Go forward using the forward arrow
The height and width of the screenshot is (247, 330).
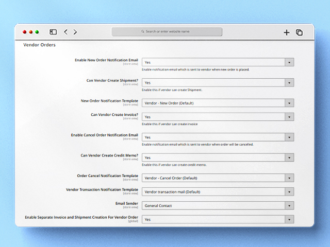(75, 32)
